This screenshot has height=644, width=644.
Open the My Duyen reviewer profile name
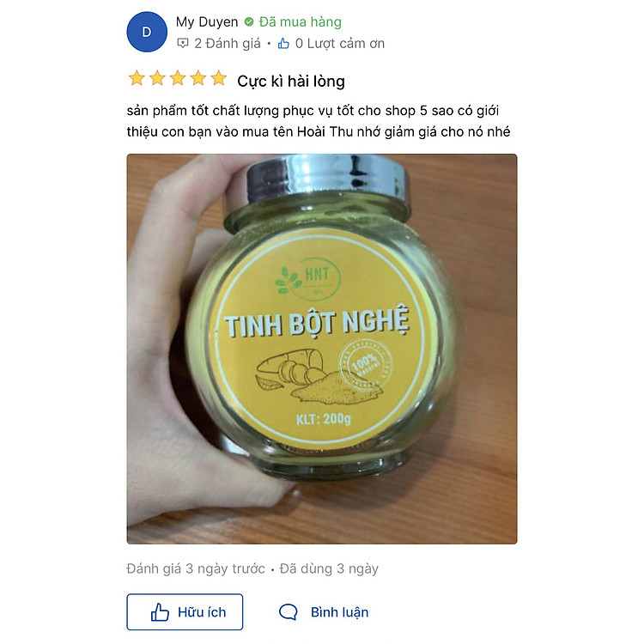click(x=207, y=21)
